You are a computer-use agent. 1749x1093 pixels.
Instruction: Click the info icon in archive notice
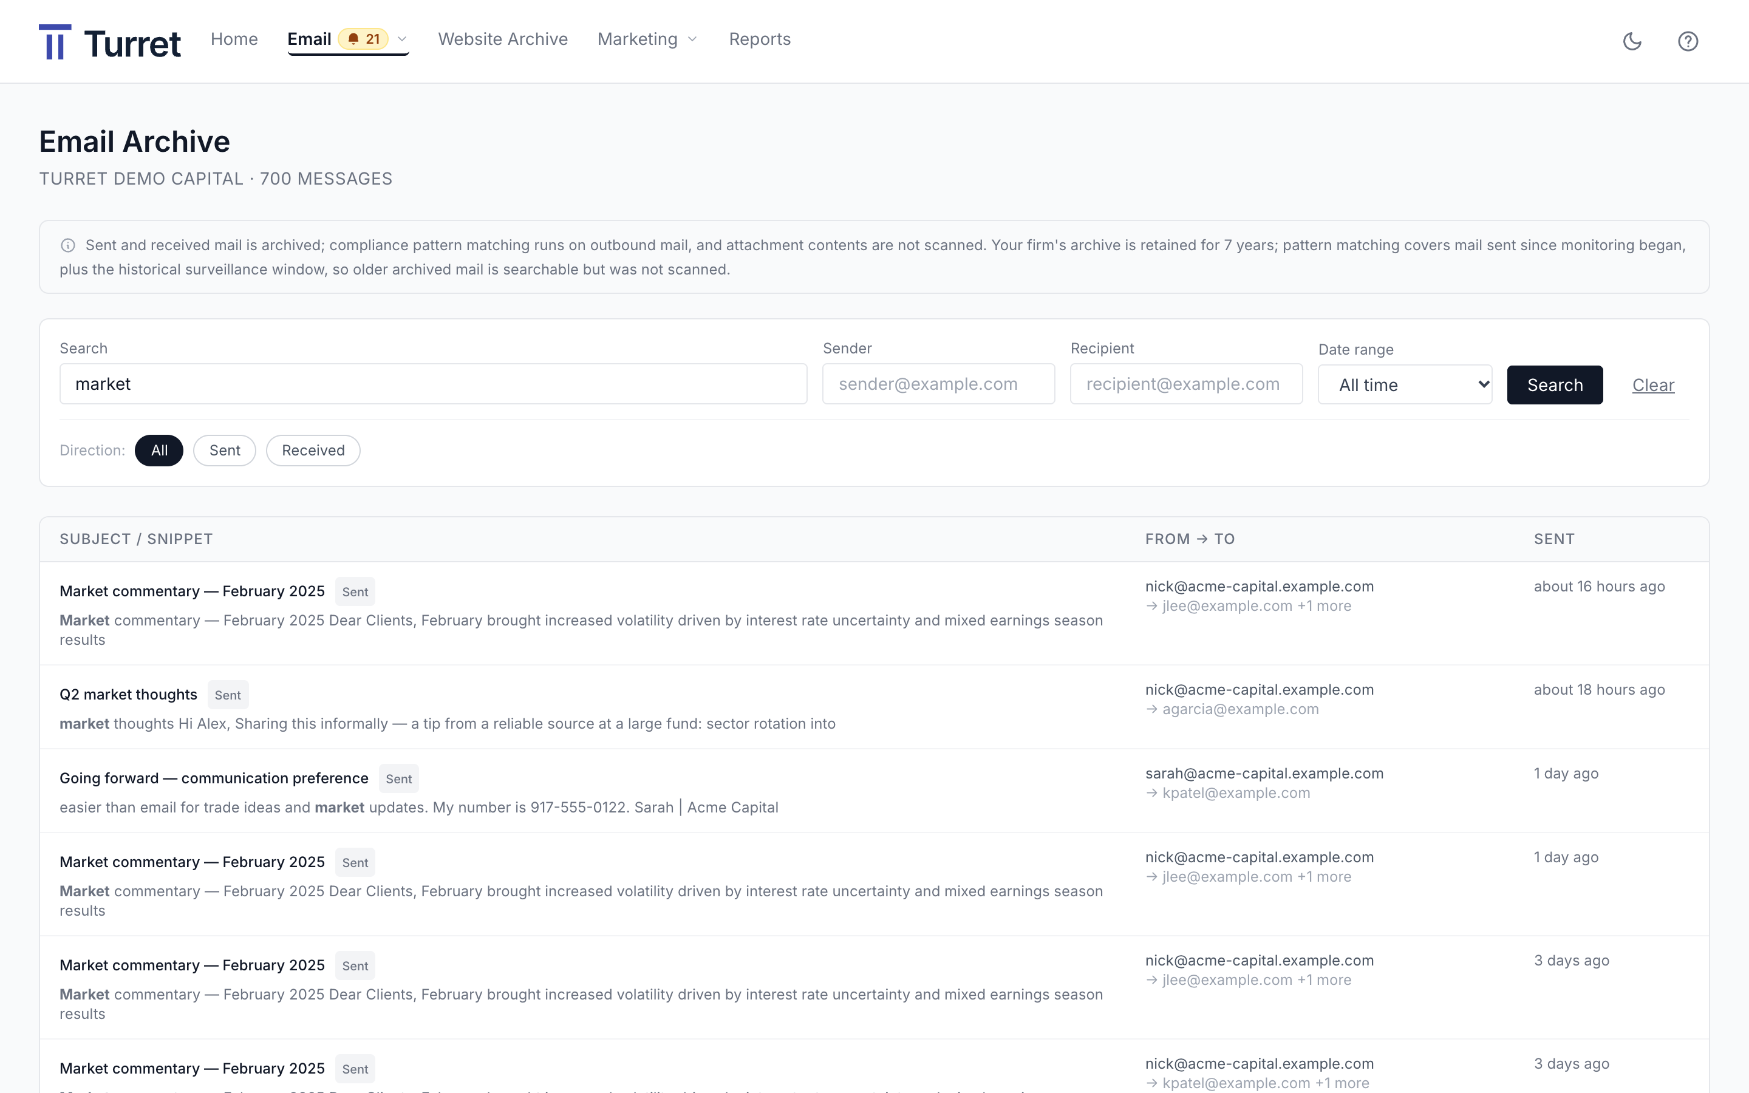click(68, 245)
